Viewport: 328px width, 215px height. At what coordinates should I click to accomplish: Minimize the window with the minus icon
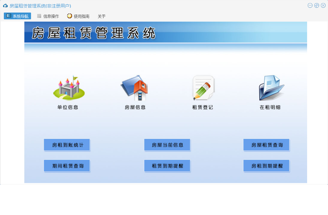click(310, 5)
